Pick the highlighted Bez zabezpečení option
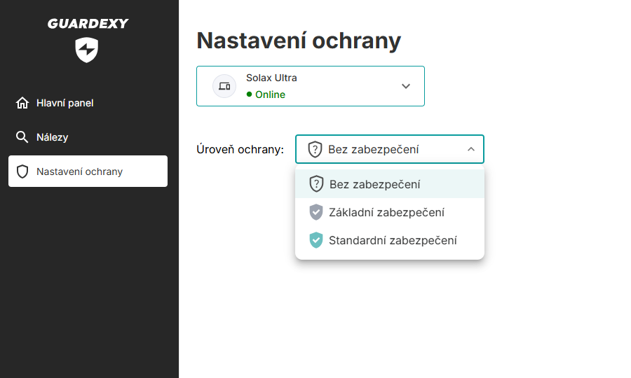This screenshot has width=631, height=378. (x=375, y=184)
